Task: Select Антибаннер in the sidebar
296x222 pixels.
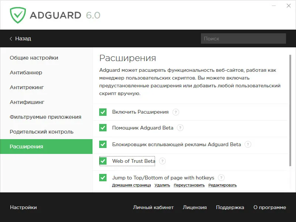Action: point(26,73)
